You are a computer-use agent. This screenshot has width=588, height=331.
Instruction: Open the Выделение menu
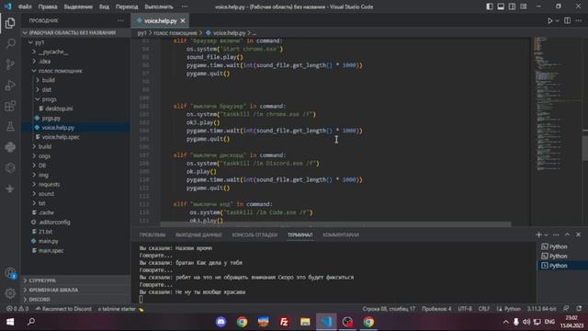[x=78, y=6]
